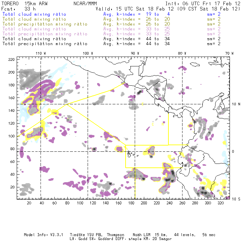Select the olive "Total precipitation mixing ratio" legend line
The image size is (242, 242).
pyautogui.click(x=45, y=24)
